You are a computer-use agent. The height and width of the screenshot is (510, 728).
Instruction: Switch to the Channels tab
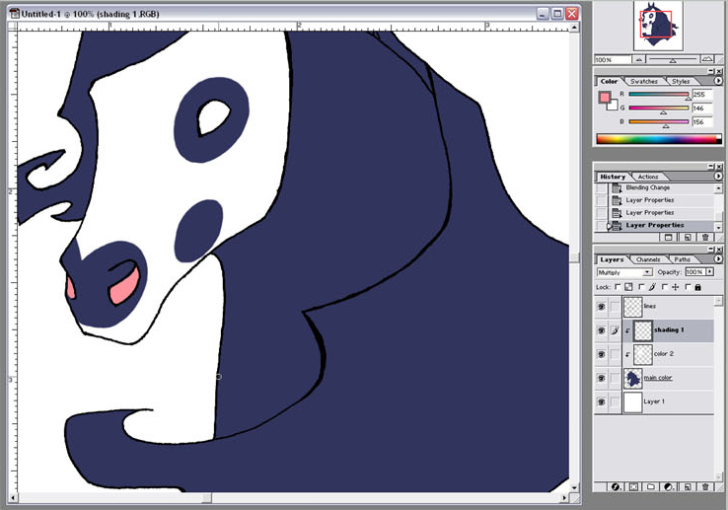648,259
